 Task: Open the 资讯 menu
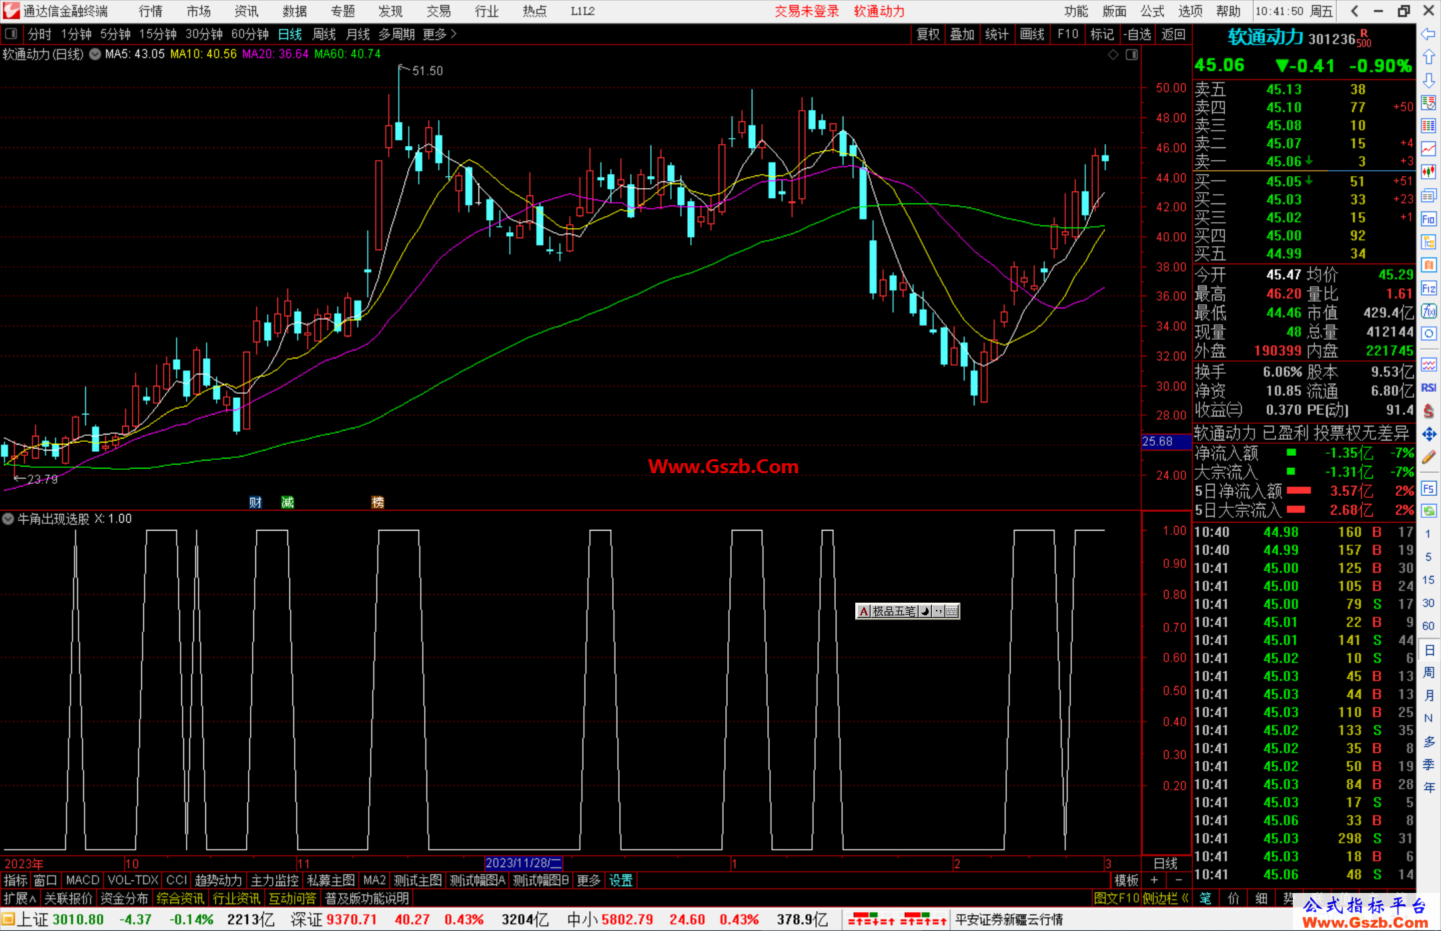[246, 11]
